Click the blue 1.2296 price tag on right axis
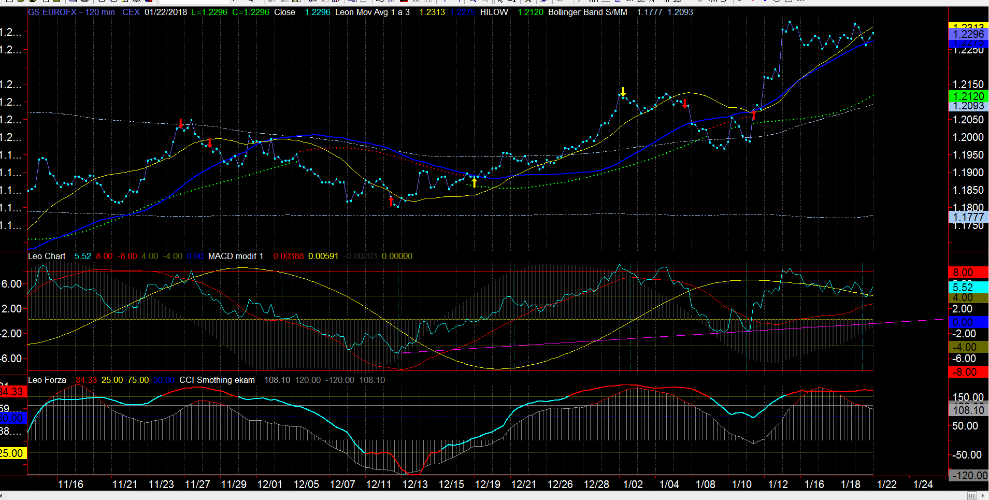Viewport: 989px width, 500px height. click(968, 34)
